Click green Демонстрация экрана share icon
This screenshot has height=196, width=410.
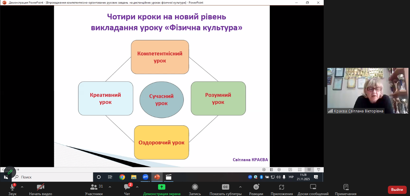pyautogui.click(x=162, y=187)
